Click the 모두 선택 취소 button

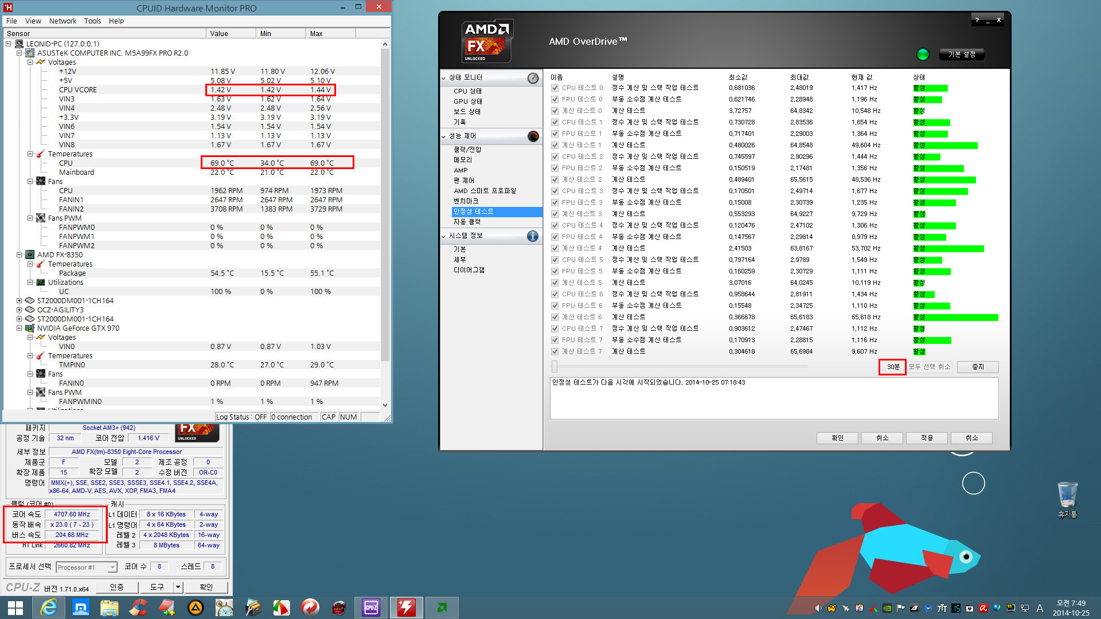pos(930,367)
